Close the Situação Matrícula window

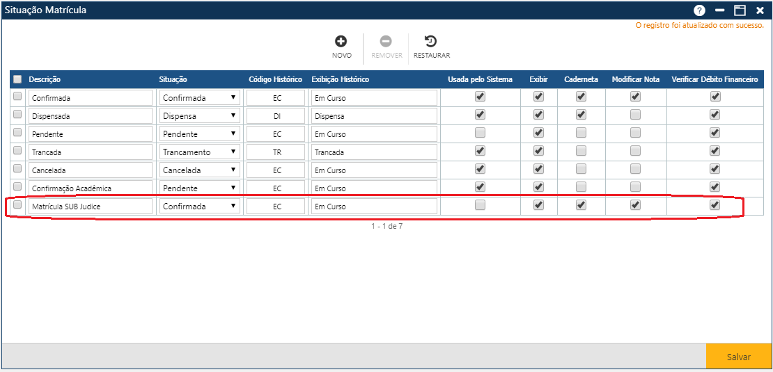[x=760, y=10]
